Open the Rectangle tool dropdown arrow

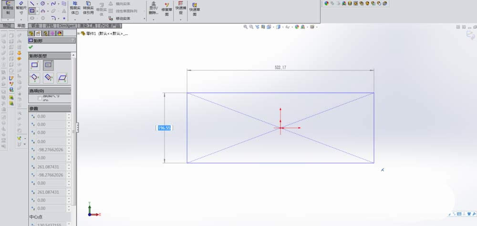[37, 11]
